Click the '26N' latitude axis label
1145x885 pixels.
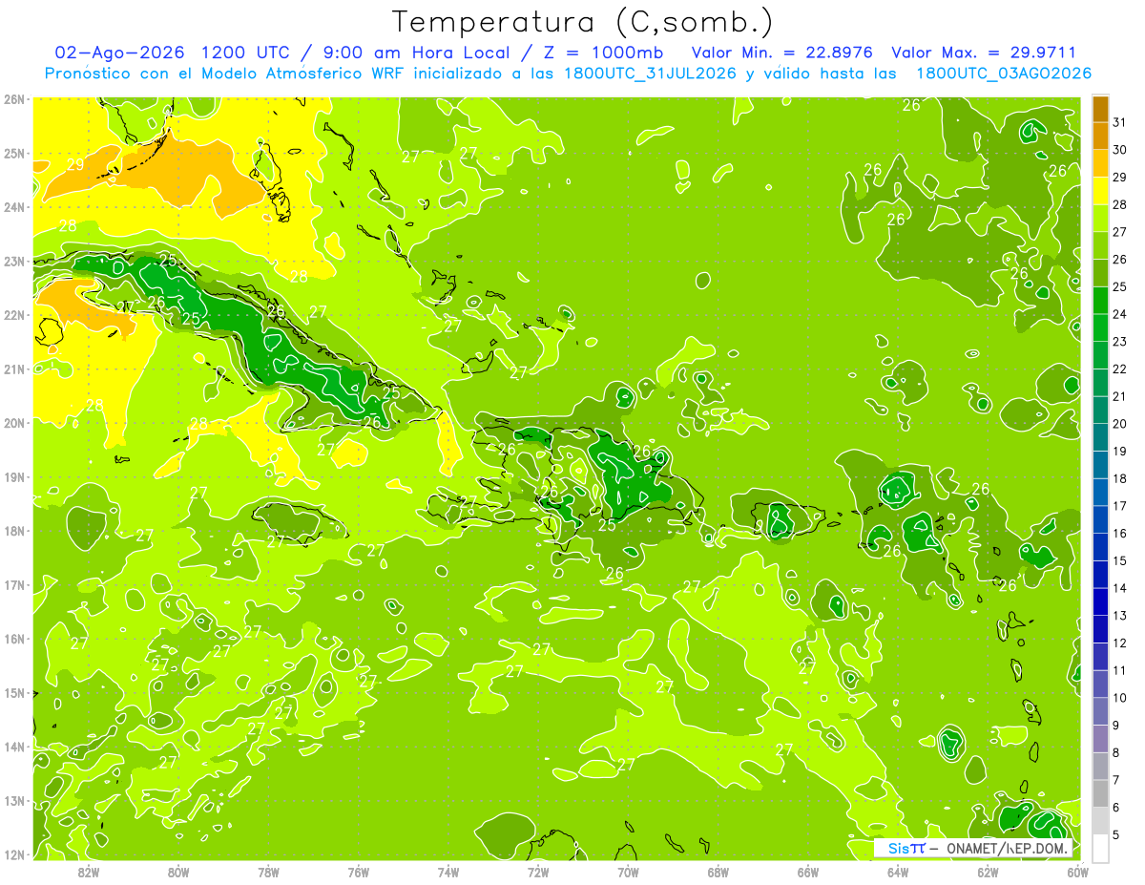click(x=14, y=99)
